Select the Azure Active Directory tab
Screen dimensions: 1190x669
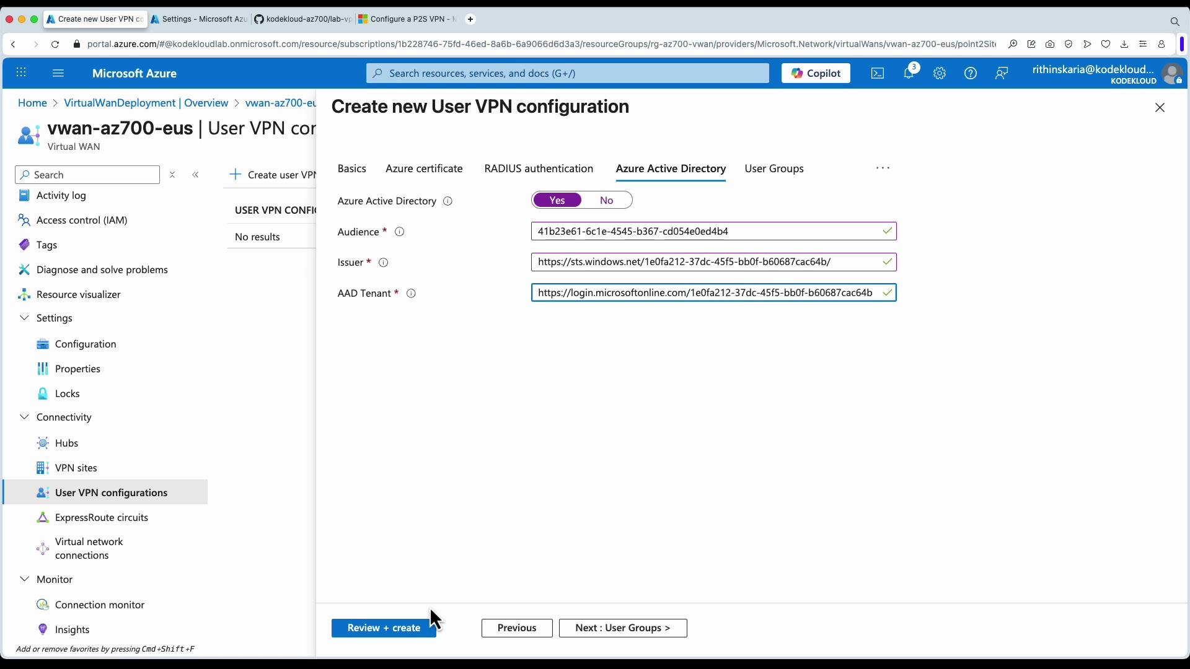pos(671,168)
